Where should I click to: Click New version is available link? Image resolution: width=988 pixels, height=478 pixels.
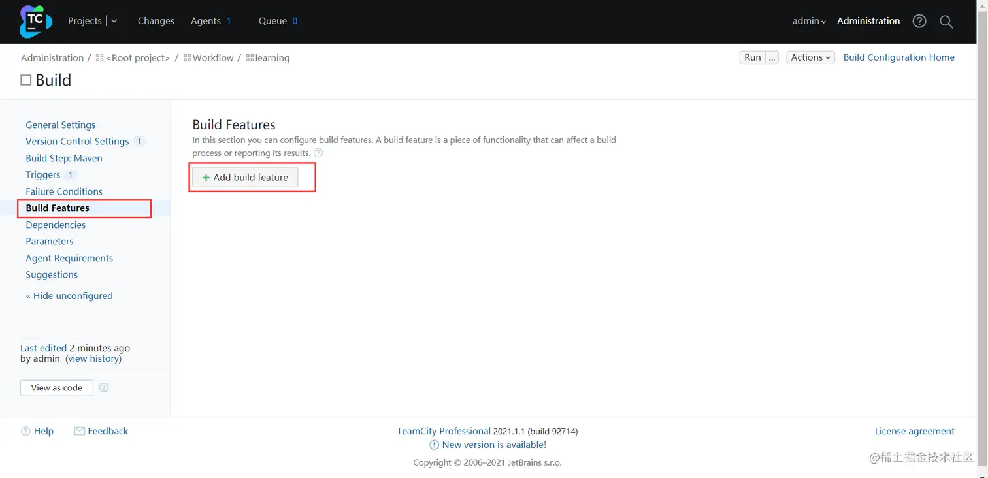(x=494, y=445)
